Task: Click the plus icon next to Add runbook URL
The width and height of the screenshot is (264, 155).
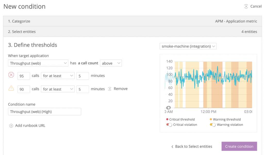Action: 11,126
